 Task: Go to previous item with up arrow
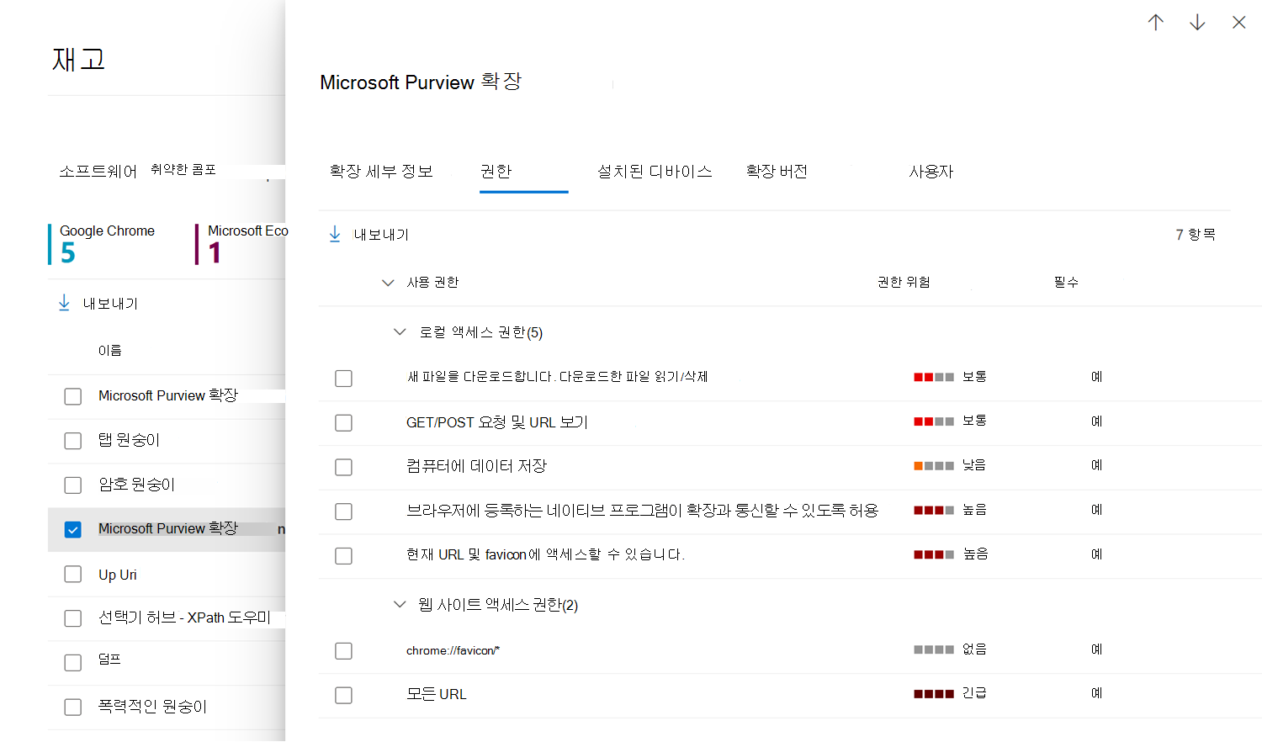(1156, 23)
